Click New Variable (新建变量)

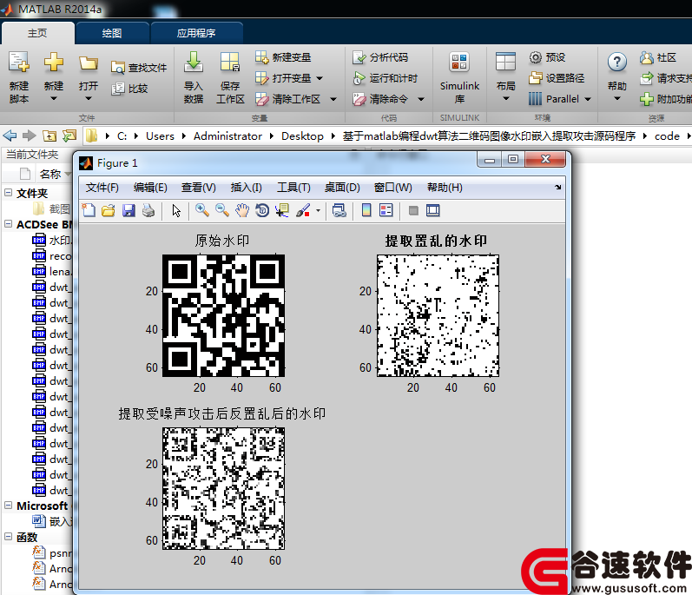[x=283, y=57]
